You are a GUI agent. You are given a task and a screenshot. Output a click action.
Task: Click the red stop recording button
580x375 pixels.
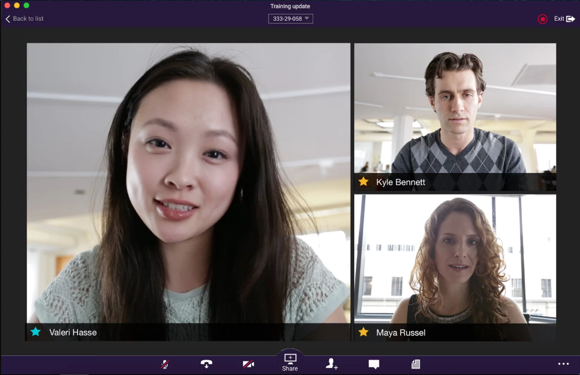(542, 19)
